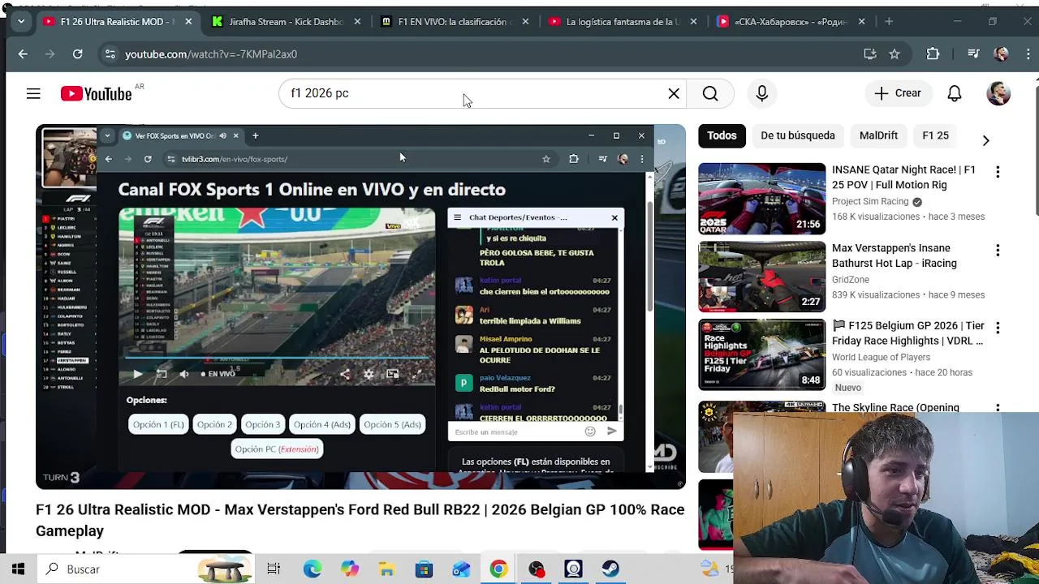Open Bathurst Hot Lap iRacing thumbnail
Image resolution: width=1039 pixels, height=584 pixels.
coord(761,277)
